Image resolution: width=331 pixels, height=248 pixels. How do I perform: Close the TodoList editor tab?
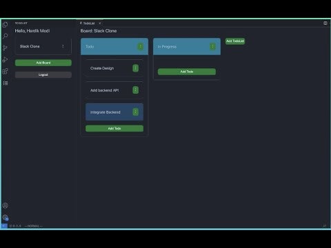point(100,23)
